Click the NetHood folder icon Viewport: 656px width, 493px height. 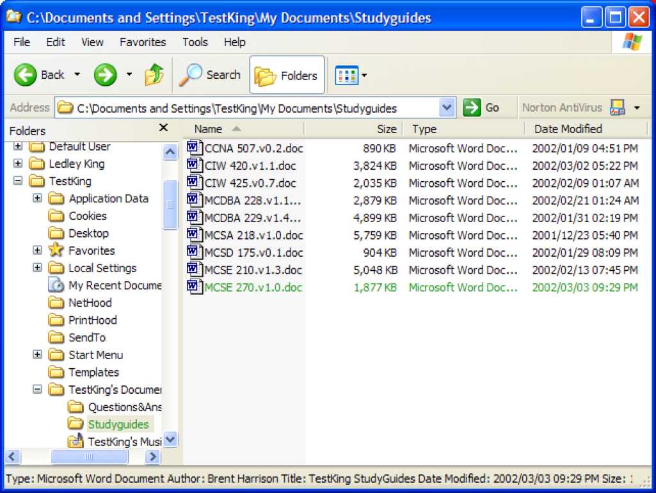(x=56, y=302)
